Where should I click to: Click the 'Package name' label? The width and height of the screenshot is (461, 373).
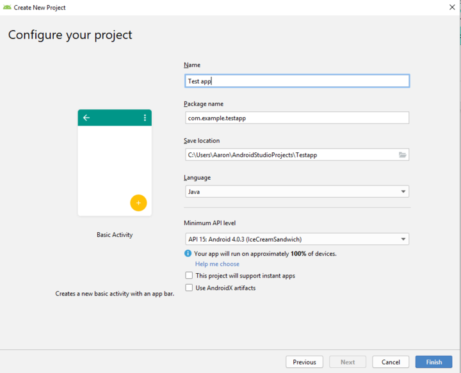(204, 104)
